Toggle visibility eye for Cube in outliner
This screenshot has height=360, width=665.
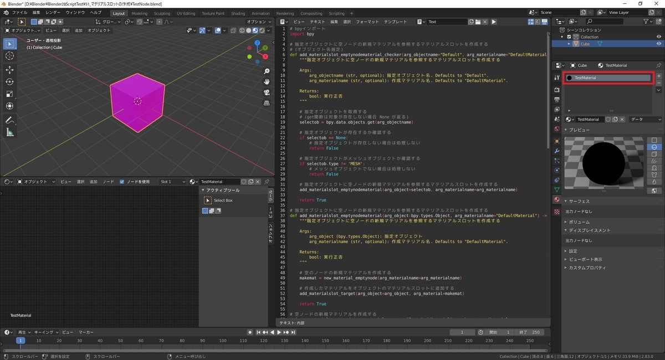(x=659, y=44)
